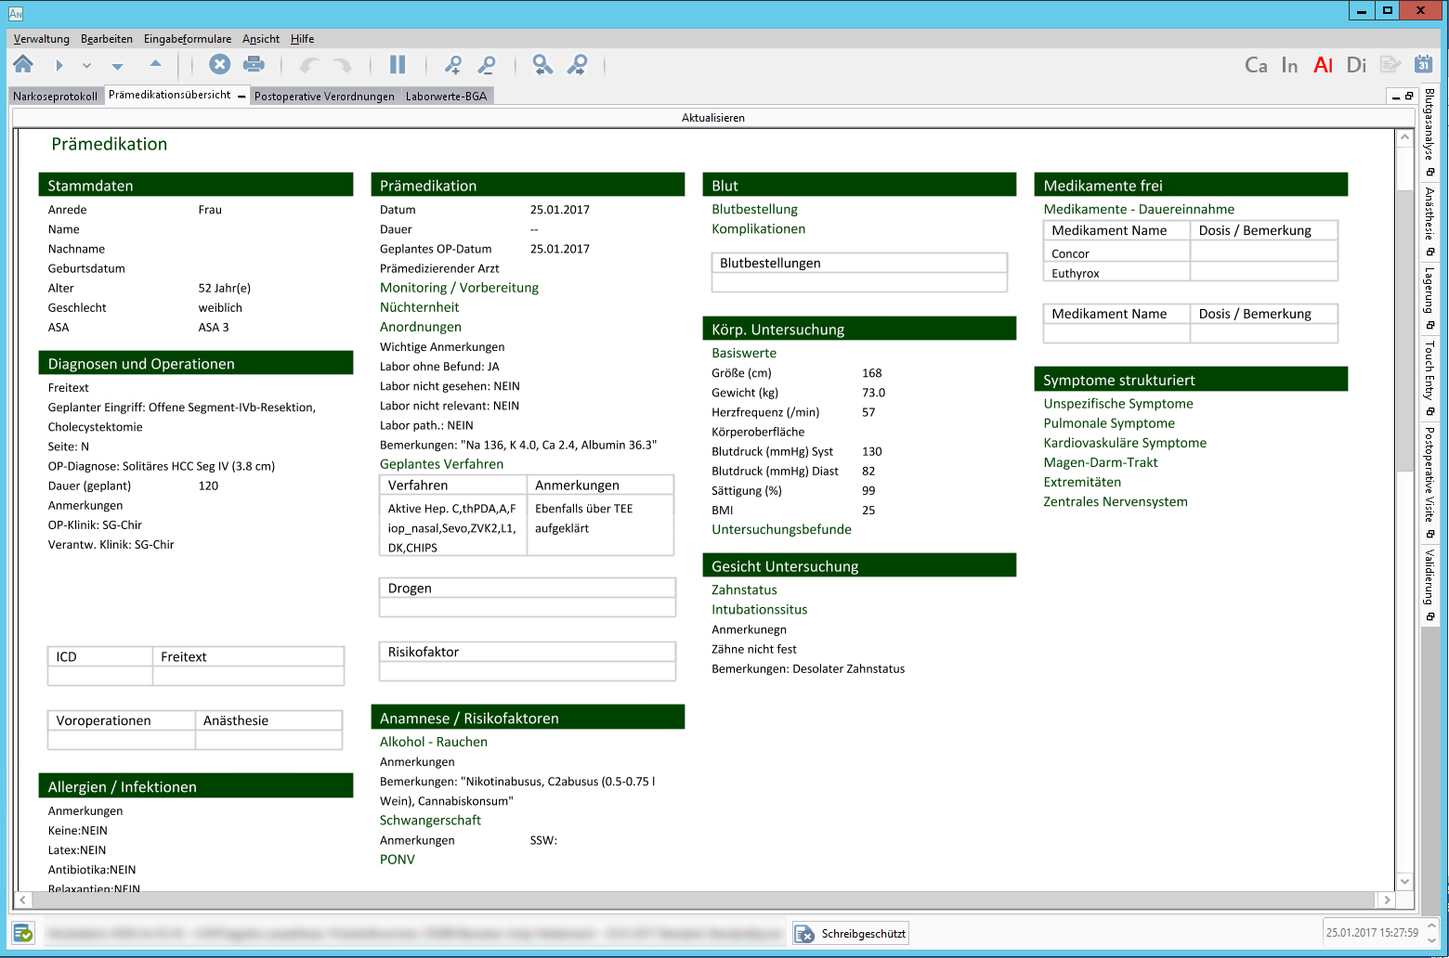The height and width of the screenshot is (958, 1449).
Task: Zoom out with the magnifier minus icon
Action: [487, 64]
